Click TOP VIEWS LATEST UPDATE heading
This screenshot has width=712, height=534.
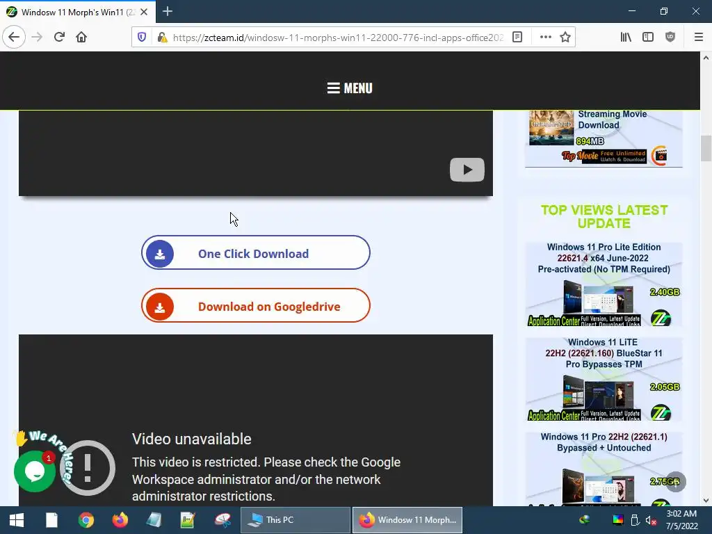(604, 217)
